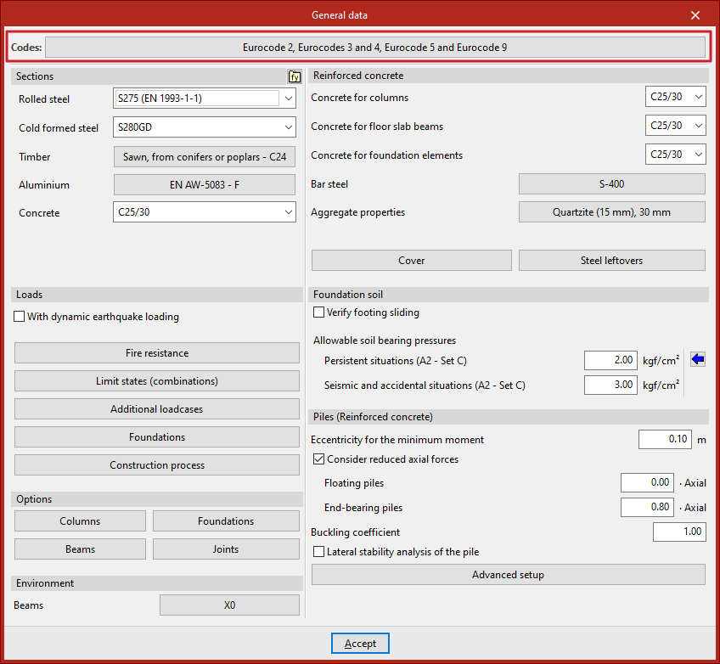Image resolution: width=720 pixels, height=664 pixels.
Task: Open Concrete for columns dropdown
Action: click(698, 98)
